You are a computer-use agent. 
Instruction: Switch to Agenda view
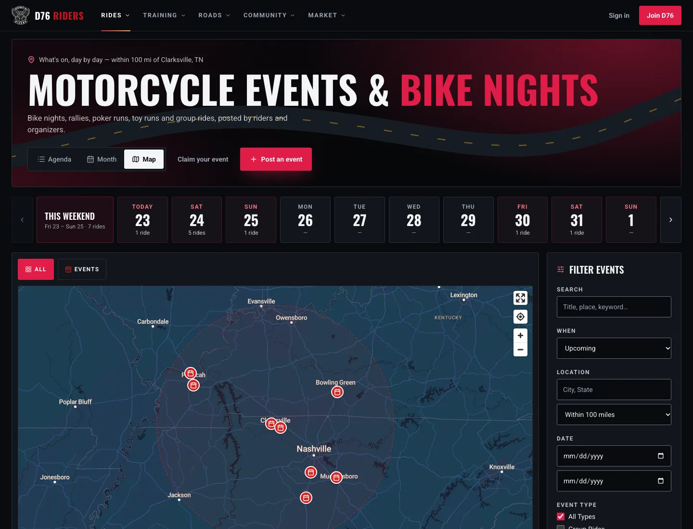click(54, 159)
